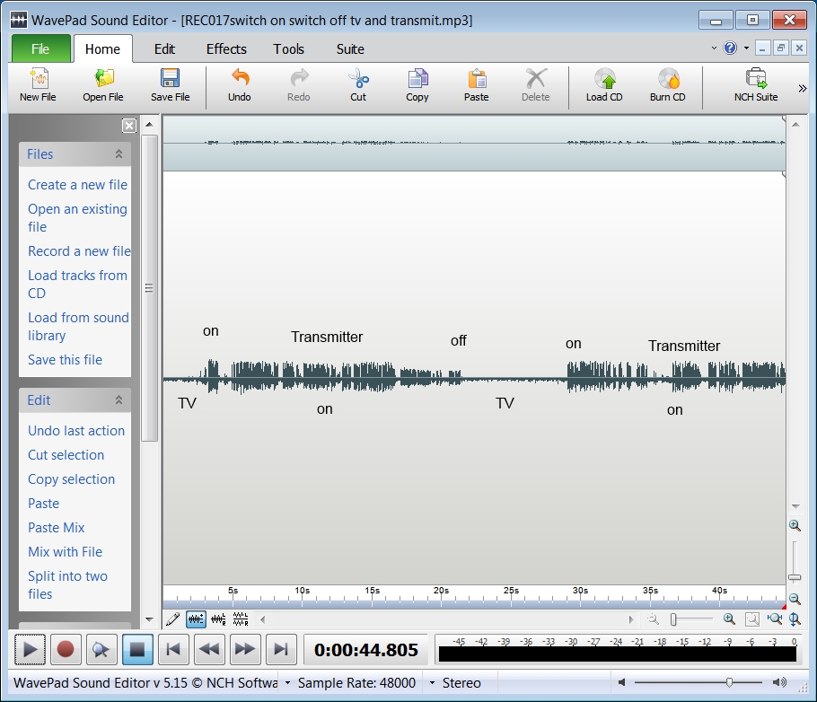Select the pencil edit tool
This screenshot has height=702, width=817.
(173, 619)
